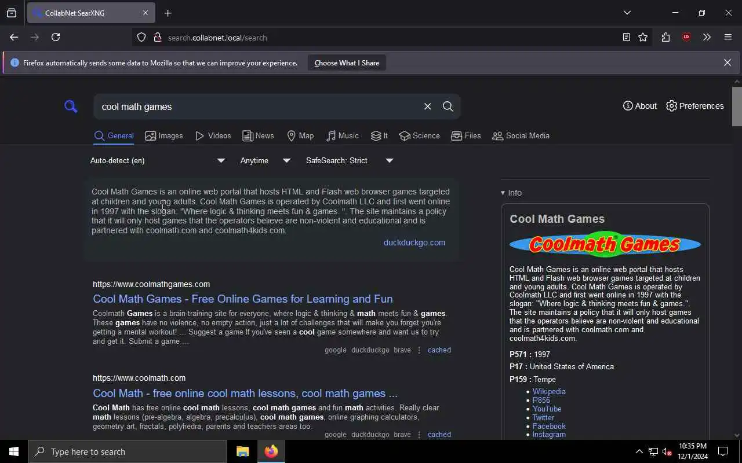
Task: Open cached version of coolmathgames.com result
Action: pyautogui.click(x=439, y=350)
